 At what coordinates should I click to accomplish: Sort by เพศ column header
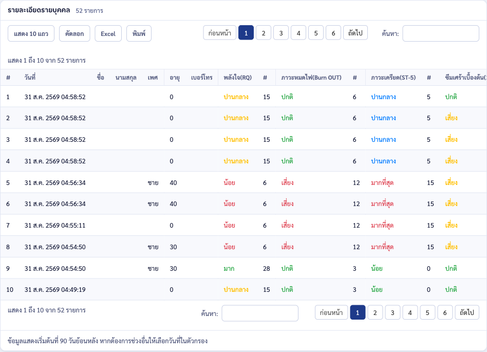pos(153,78)
